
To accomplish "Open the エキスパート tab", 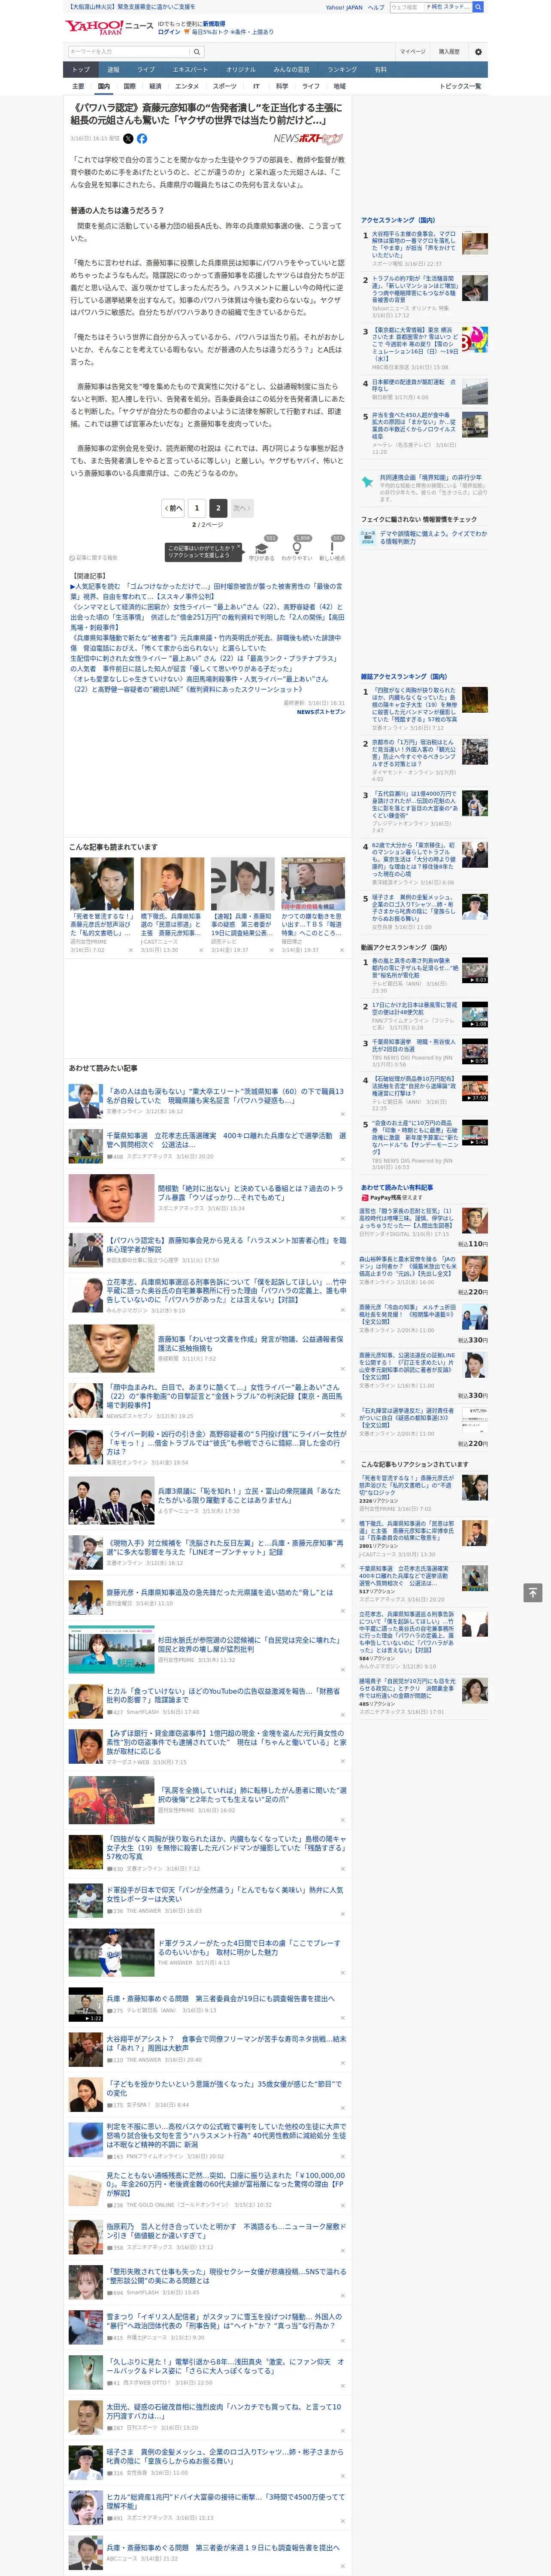I will pyautogui.click(x=190, y=69).
